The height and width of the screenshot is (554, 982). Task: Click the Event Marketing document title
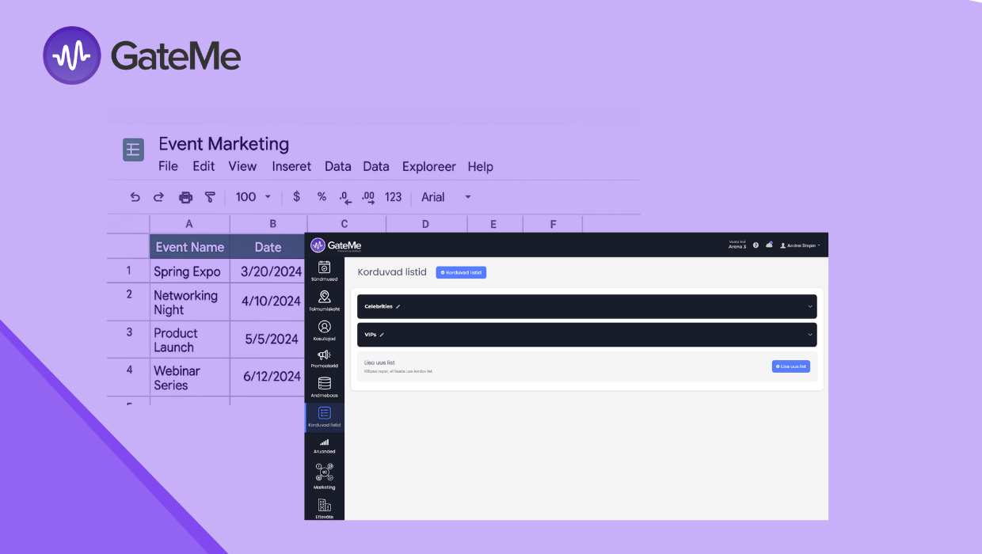224,143
